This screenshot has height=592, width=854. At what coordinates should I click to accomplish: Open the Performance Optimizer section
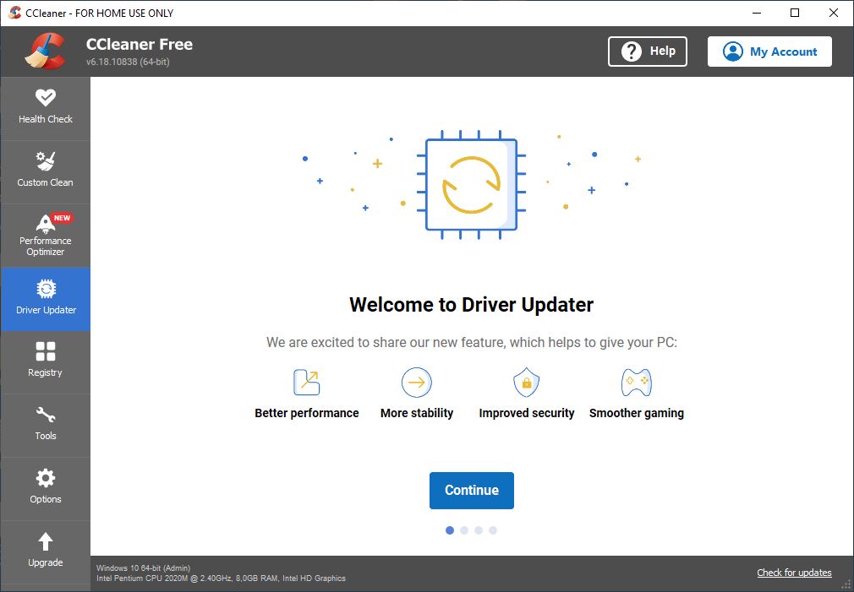45,236
